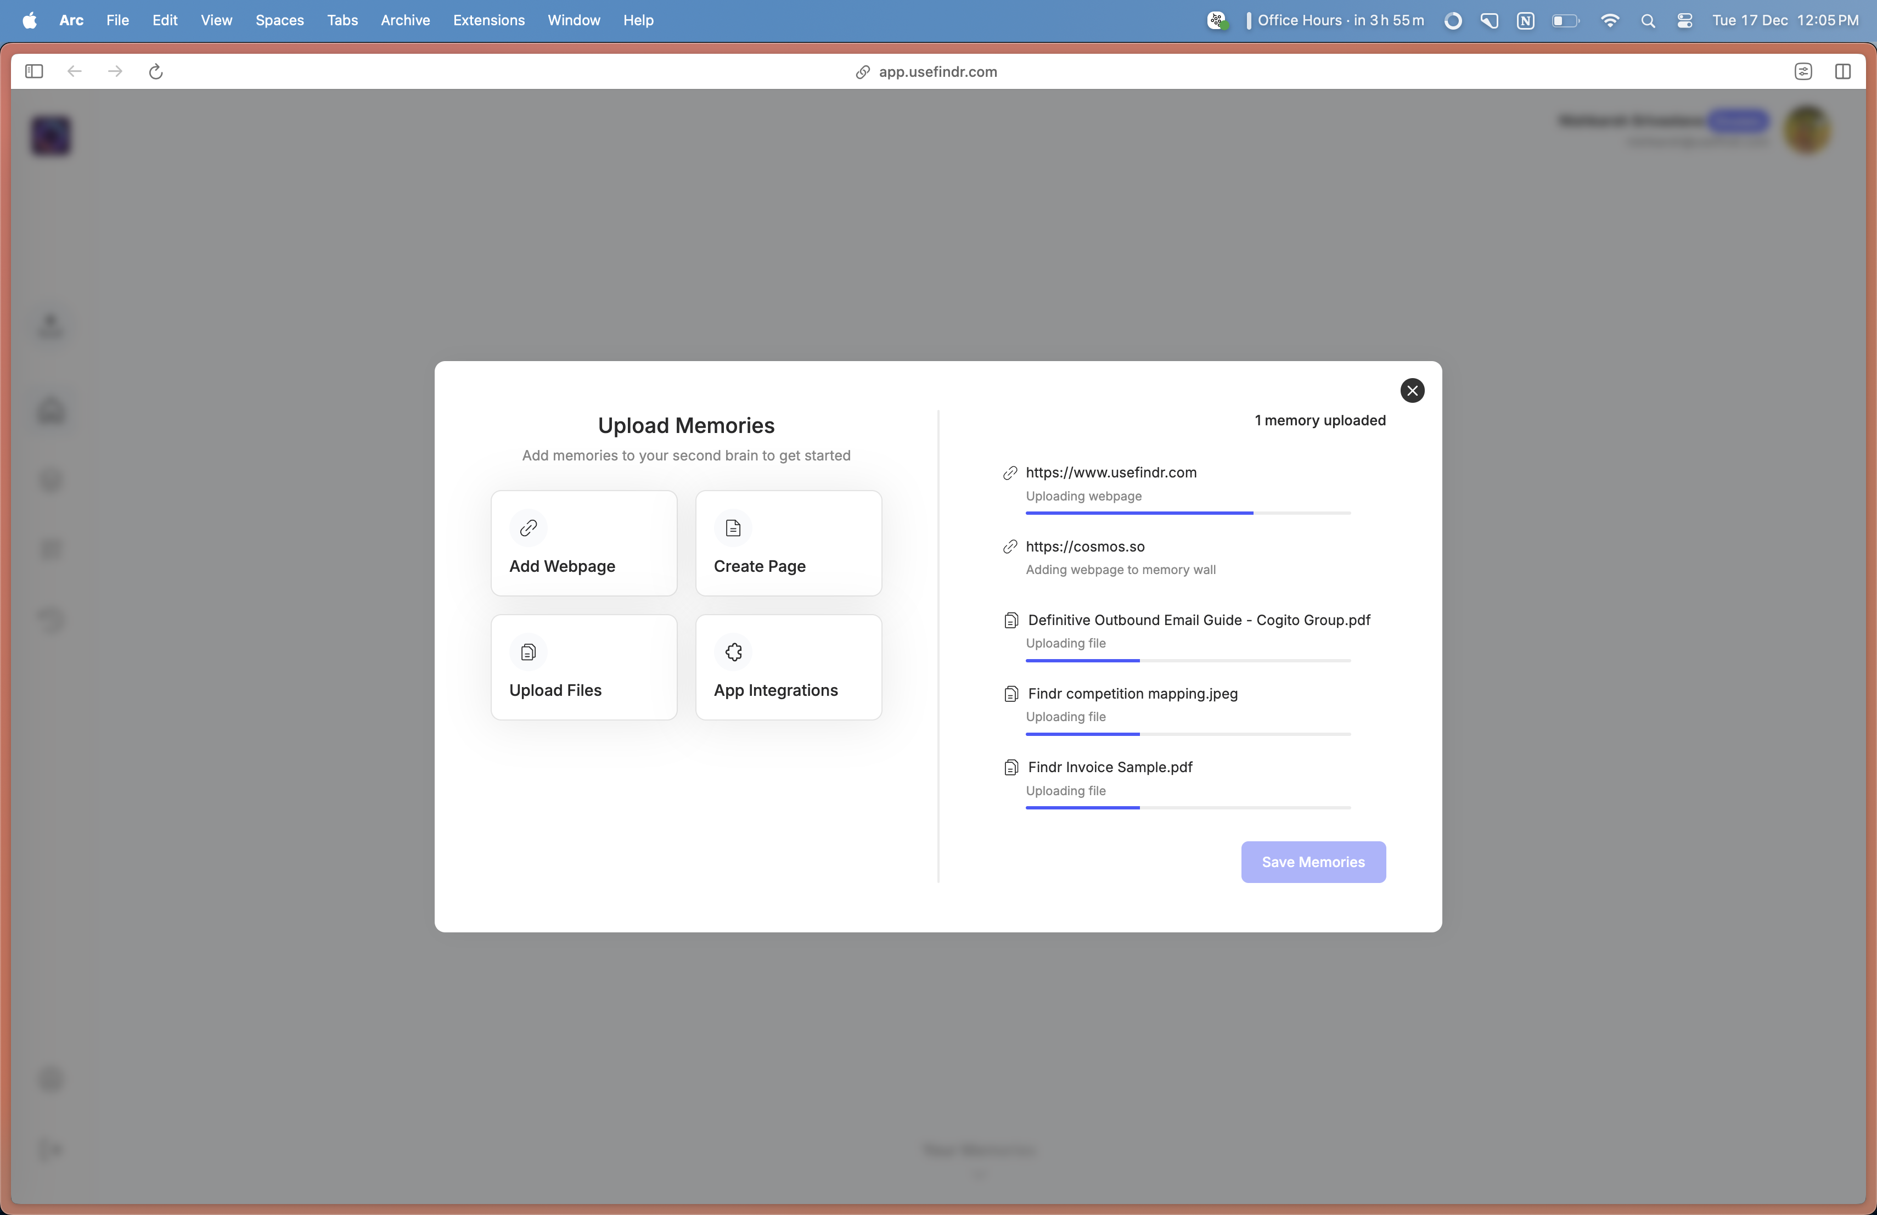
Task: Open the Add Webpage card
Action: 583,543
